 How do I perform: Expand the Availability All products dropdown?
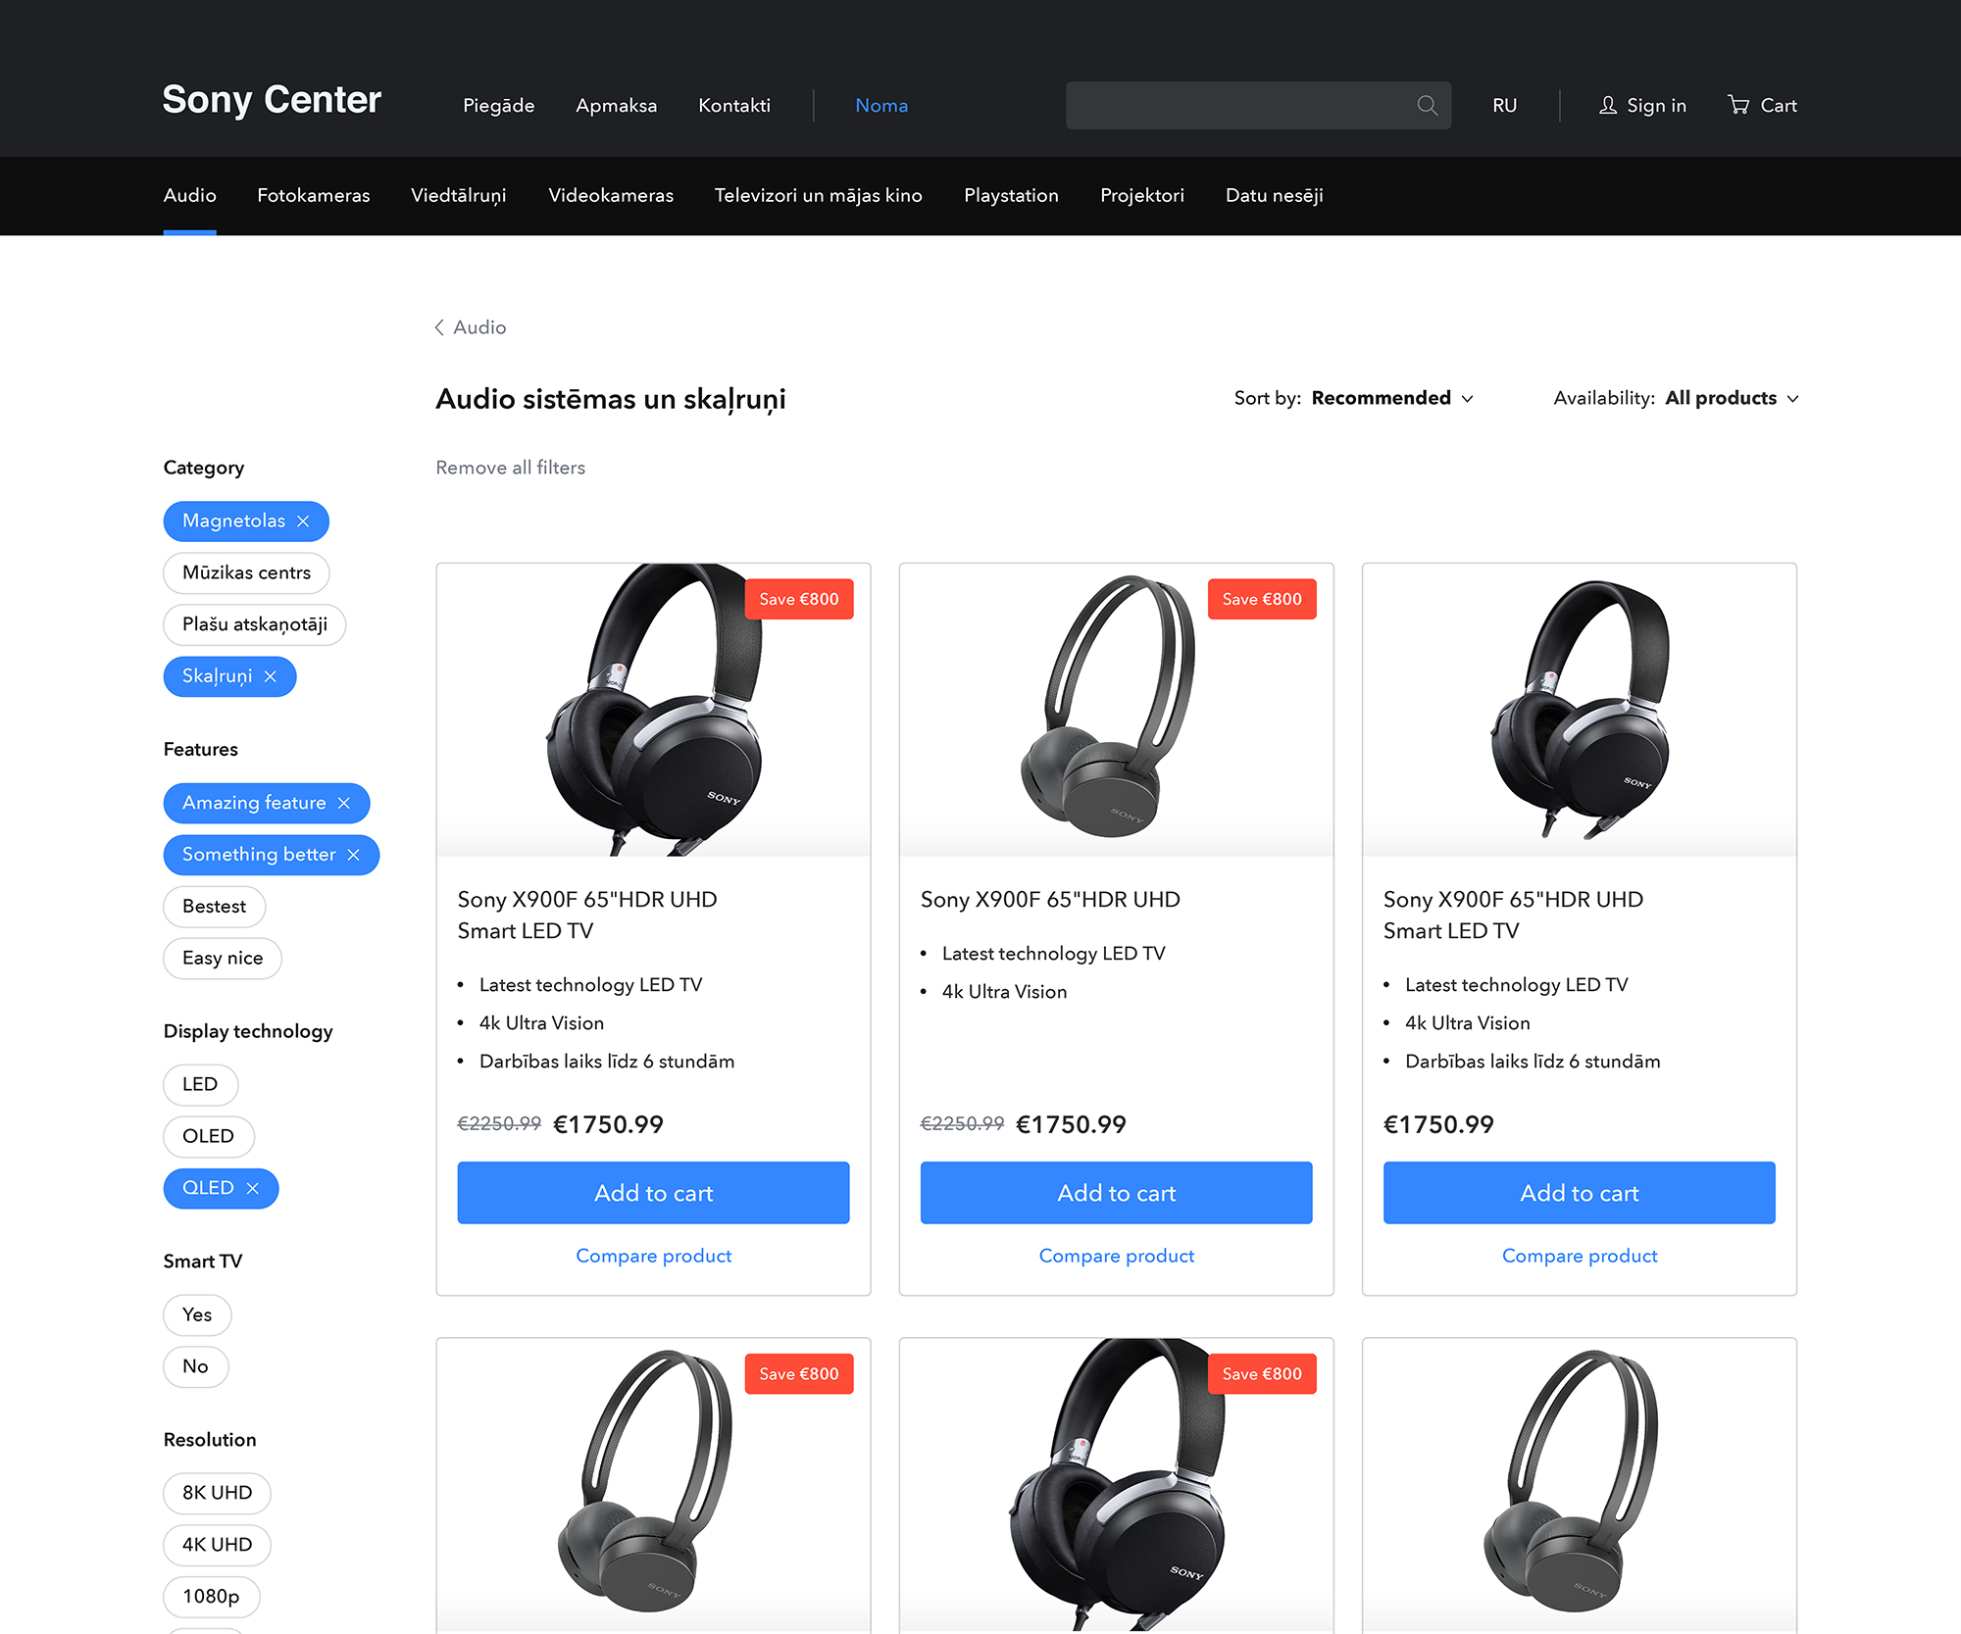1676,398
